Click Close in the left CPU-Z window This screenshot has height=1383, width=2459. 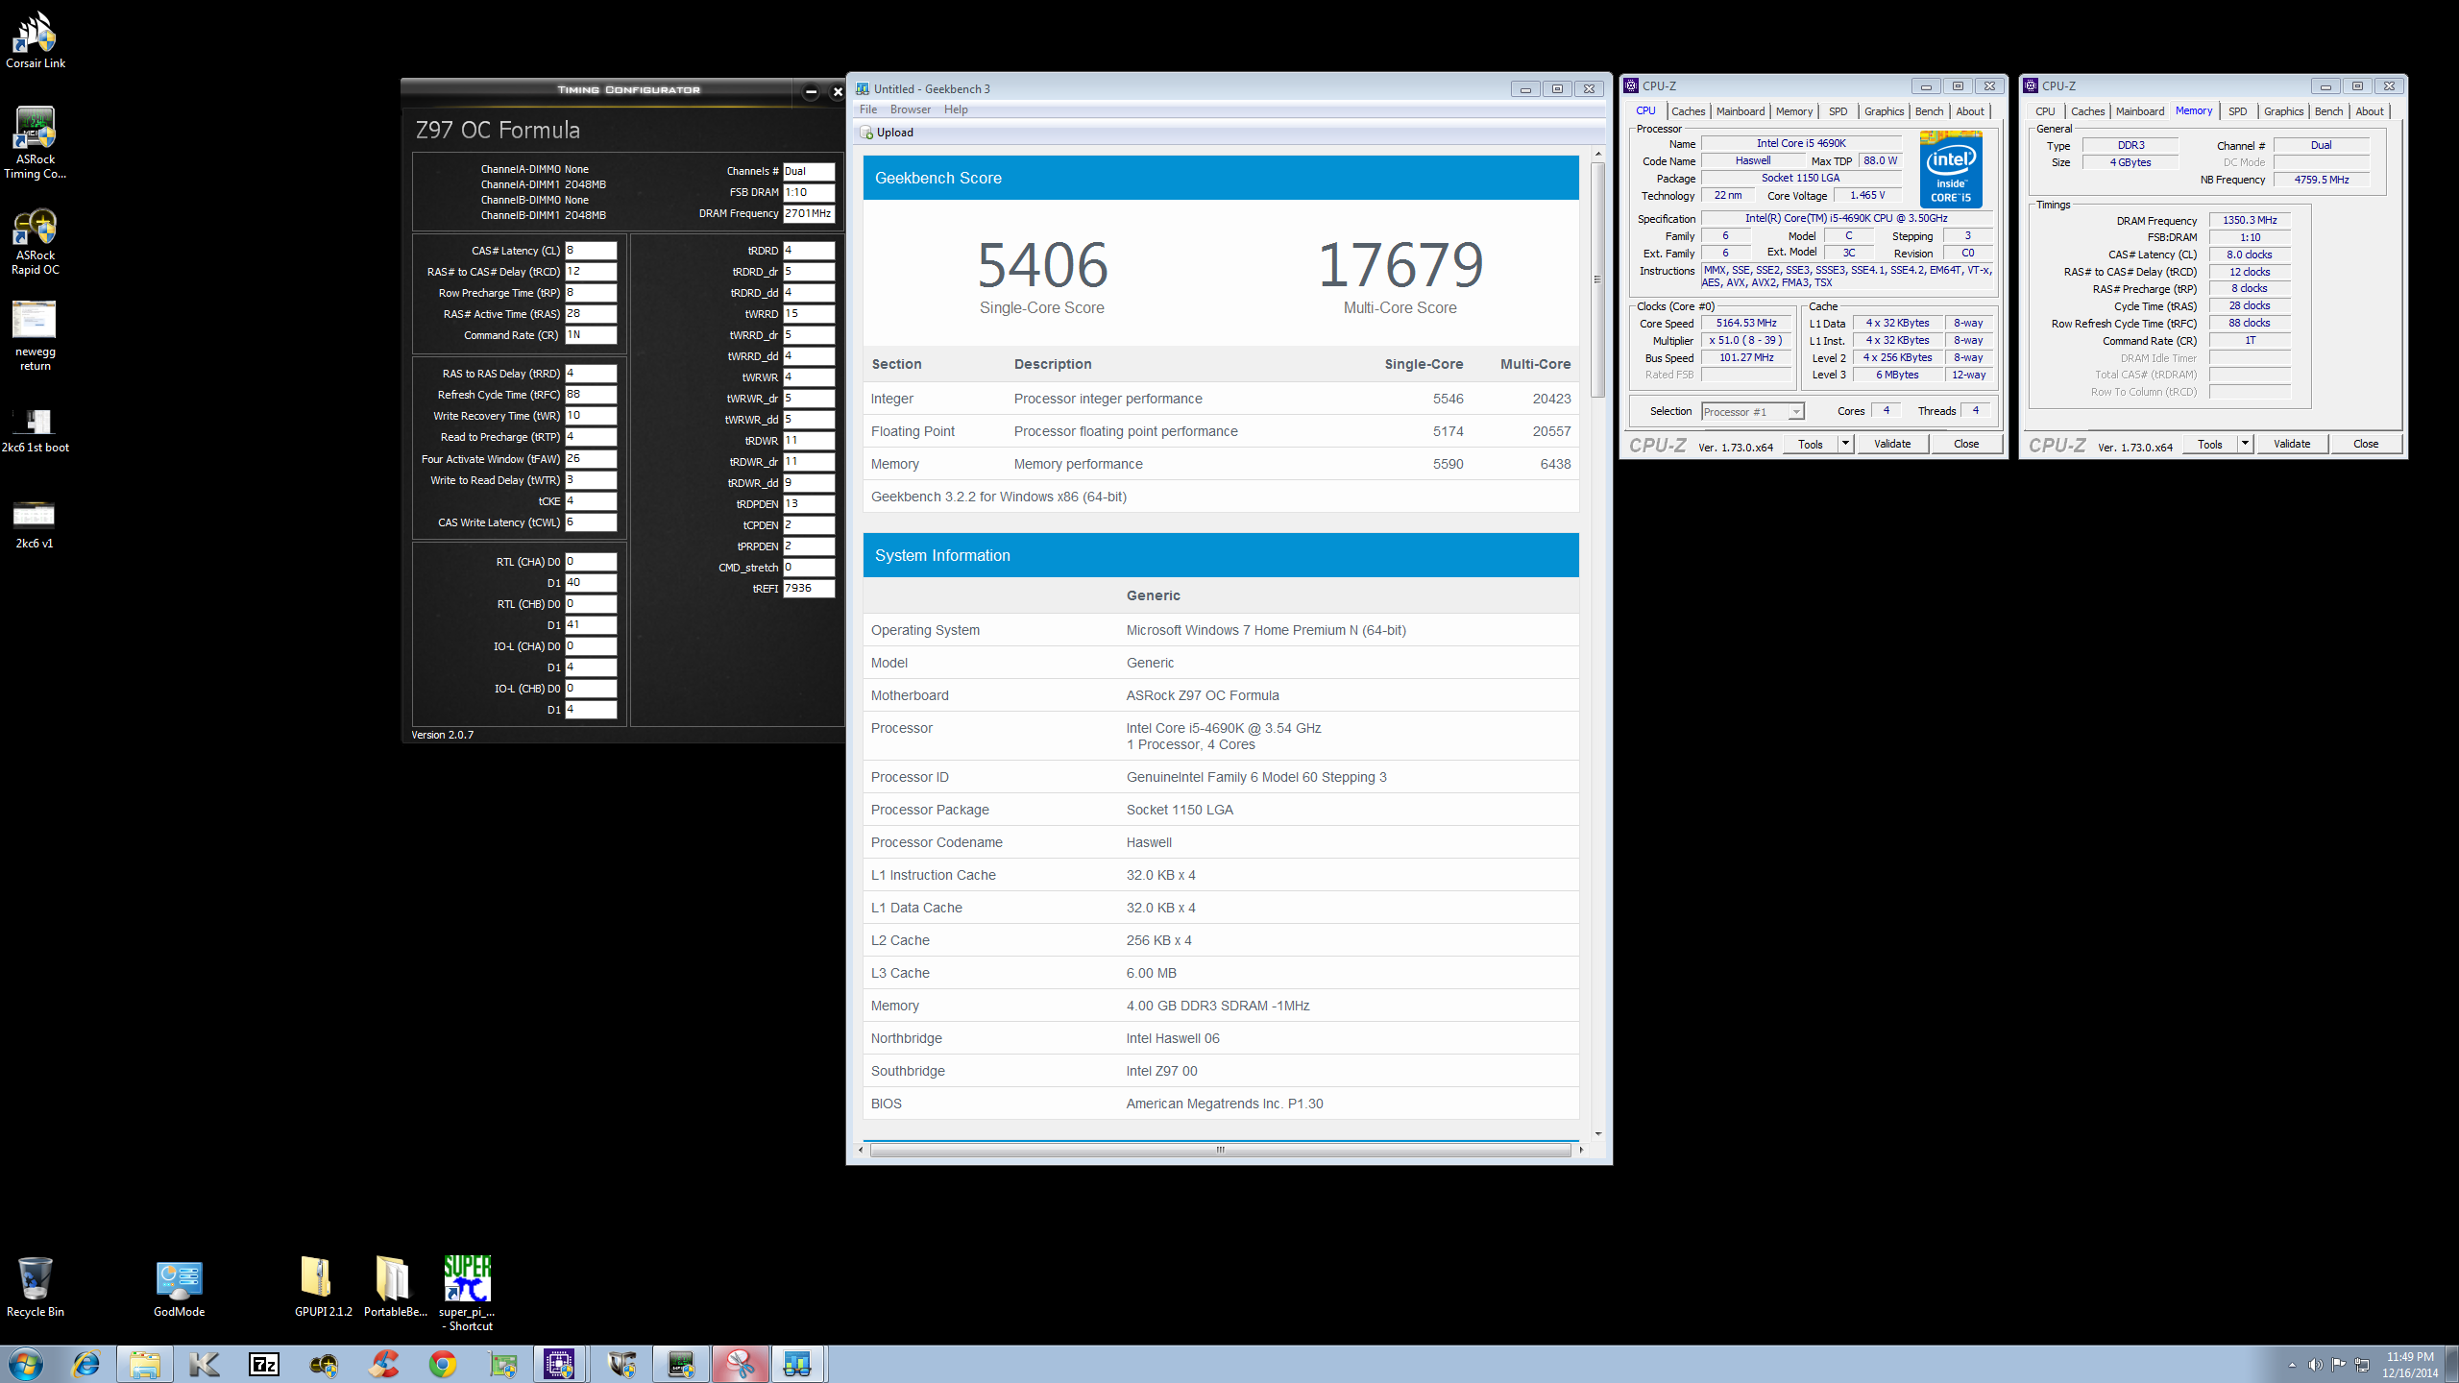(x=1966, y=444)
